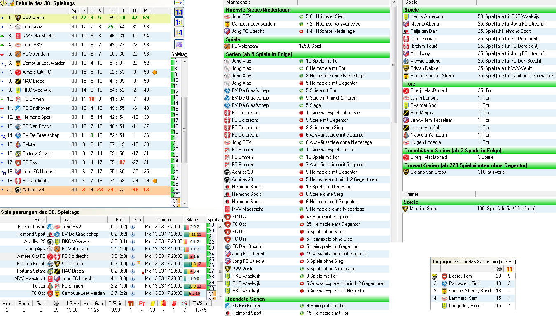Image resolution: width=556 pixels, height=320 pixels.
Task: Click the orange arrow in FC Dordrecht's table row
Action: 155,181
